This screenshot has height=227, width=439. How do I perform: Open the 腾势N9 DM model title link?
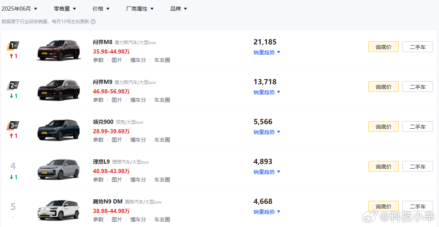[x=108, y=202]
